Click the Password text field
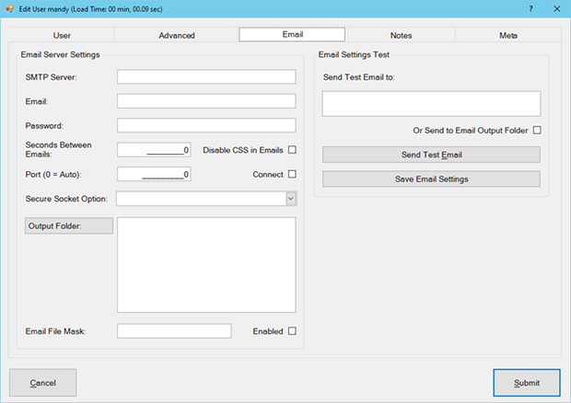571x403 pixels. [206, 125]
